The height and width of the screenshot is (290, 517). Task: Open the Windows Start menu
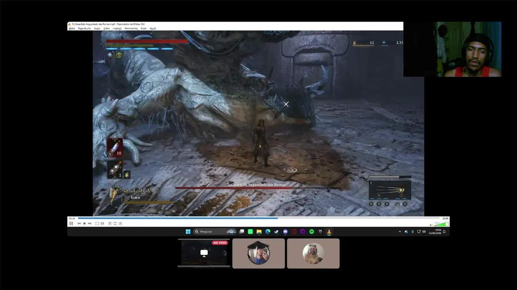click(x=188, y=232)
